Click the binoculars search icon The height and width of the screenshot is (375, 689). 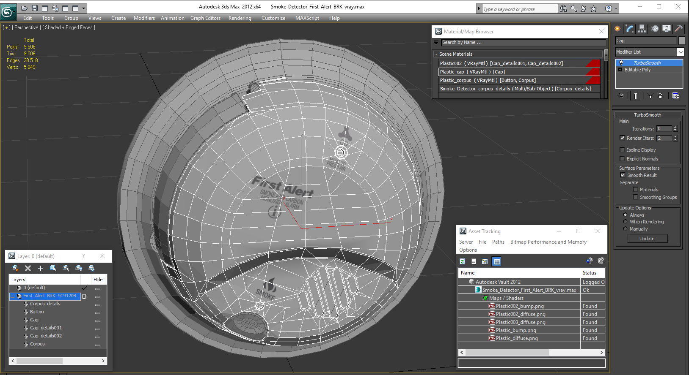coord(563,8)
